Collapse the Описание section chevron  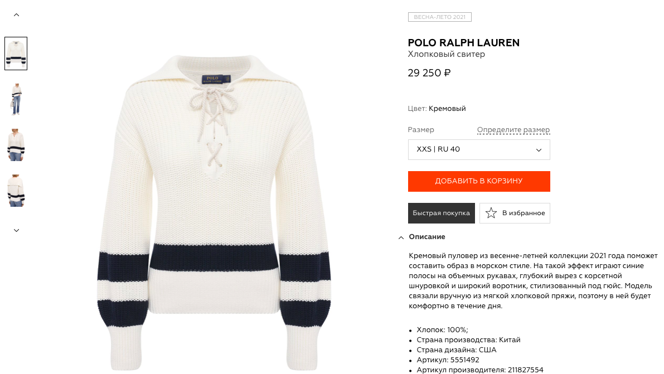[x=401, y=237]
